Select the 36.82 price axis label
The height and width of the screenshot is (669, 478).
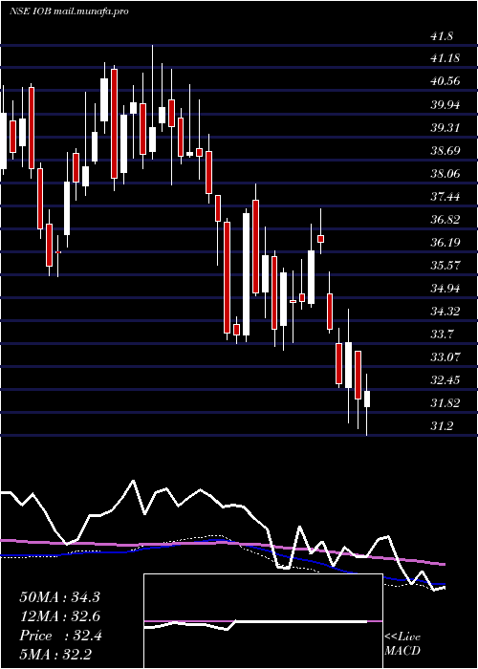[x=445, y=220]
